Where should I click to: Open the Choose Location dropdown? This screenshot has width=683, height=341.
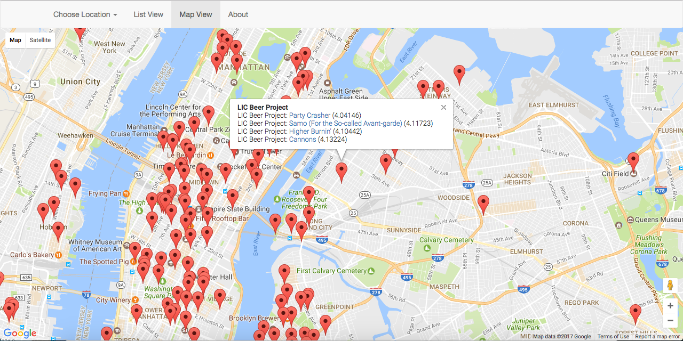tap(85, 14)
